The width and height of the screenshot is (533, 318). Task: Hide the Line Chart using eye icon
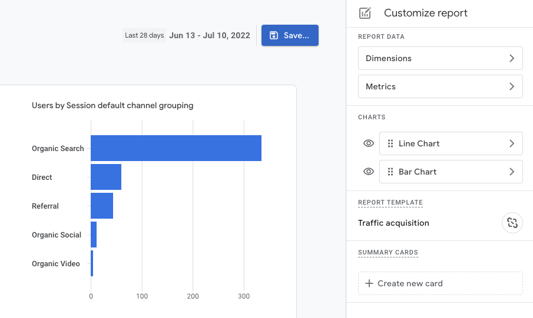[x=369, y=143]
